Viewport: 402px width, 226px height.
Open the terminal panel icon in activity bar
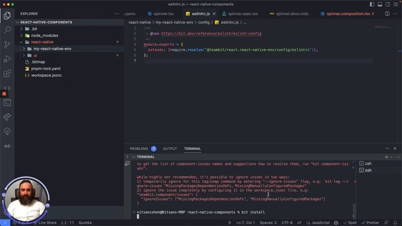pos(7,103)
